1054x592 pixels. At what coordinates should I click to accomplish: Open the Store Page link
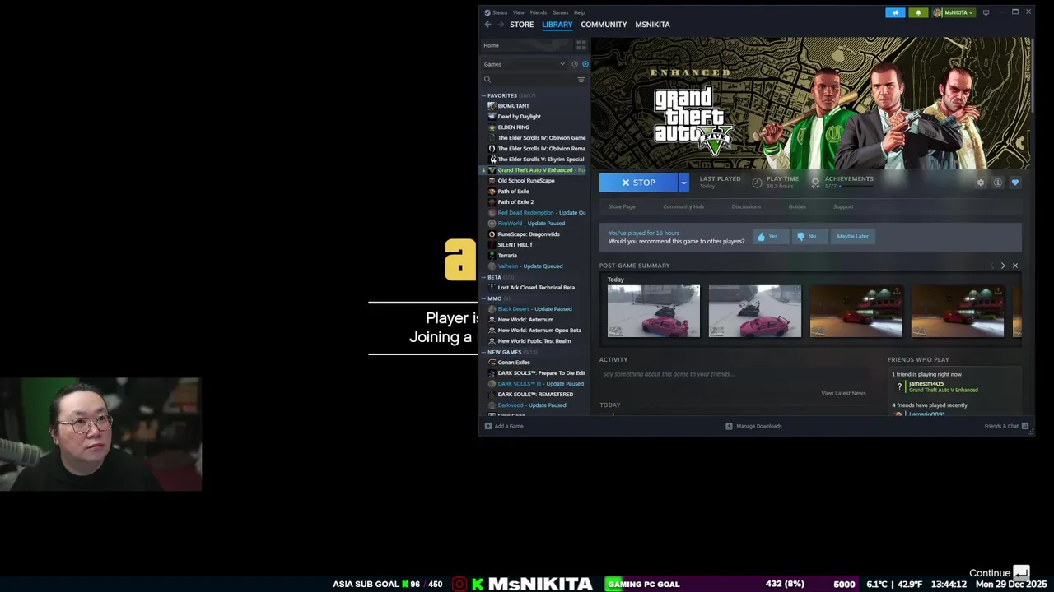click(622, 206)
